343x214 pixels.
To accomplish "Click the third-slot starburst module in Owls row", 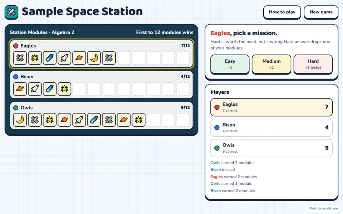I will 50,120.
